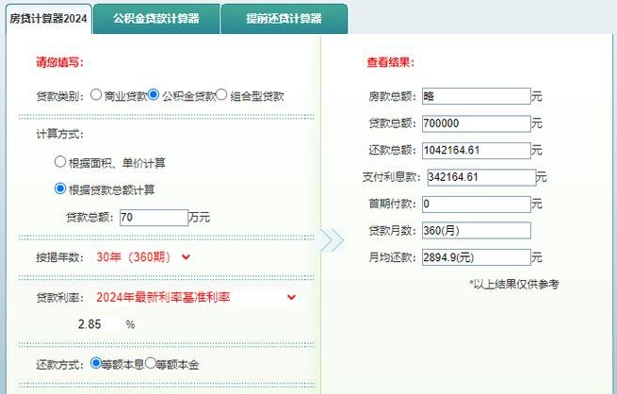The width and height of the screenshot is (617, 394).
Task: Click the 首期付款 result field
Action: (x=477, y=204)
